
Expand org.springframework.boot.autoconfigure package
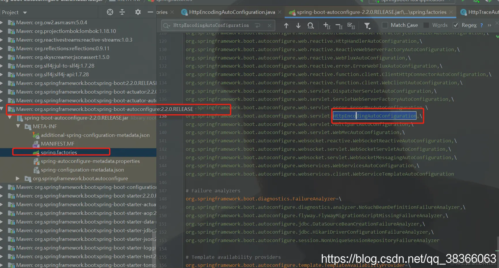click(18, 178)
